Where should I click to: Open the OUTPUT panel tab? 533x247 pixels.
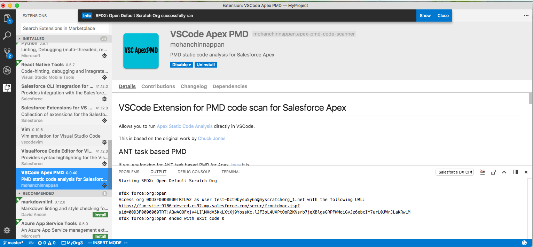(158, 172)
